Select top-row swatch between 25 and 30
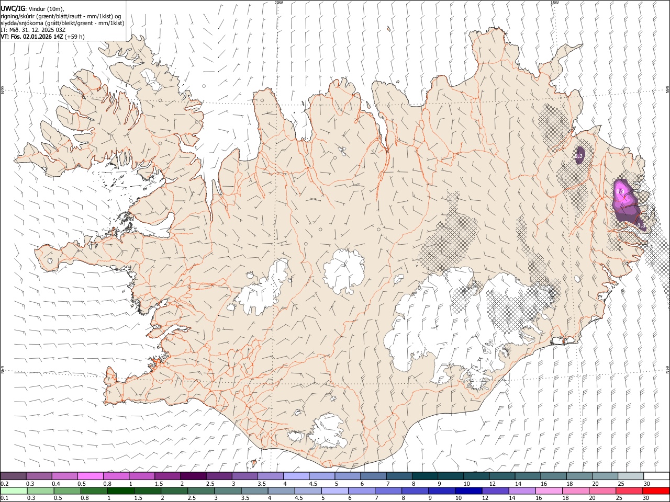This screenshot has height=502, width=670. coord(631,476)
